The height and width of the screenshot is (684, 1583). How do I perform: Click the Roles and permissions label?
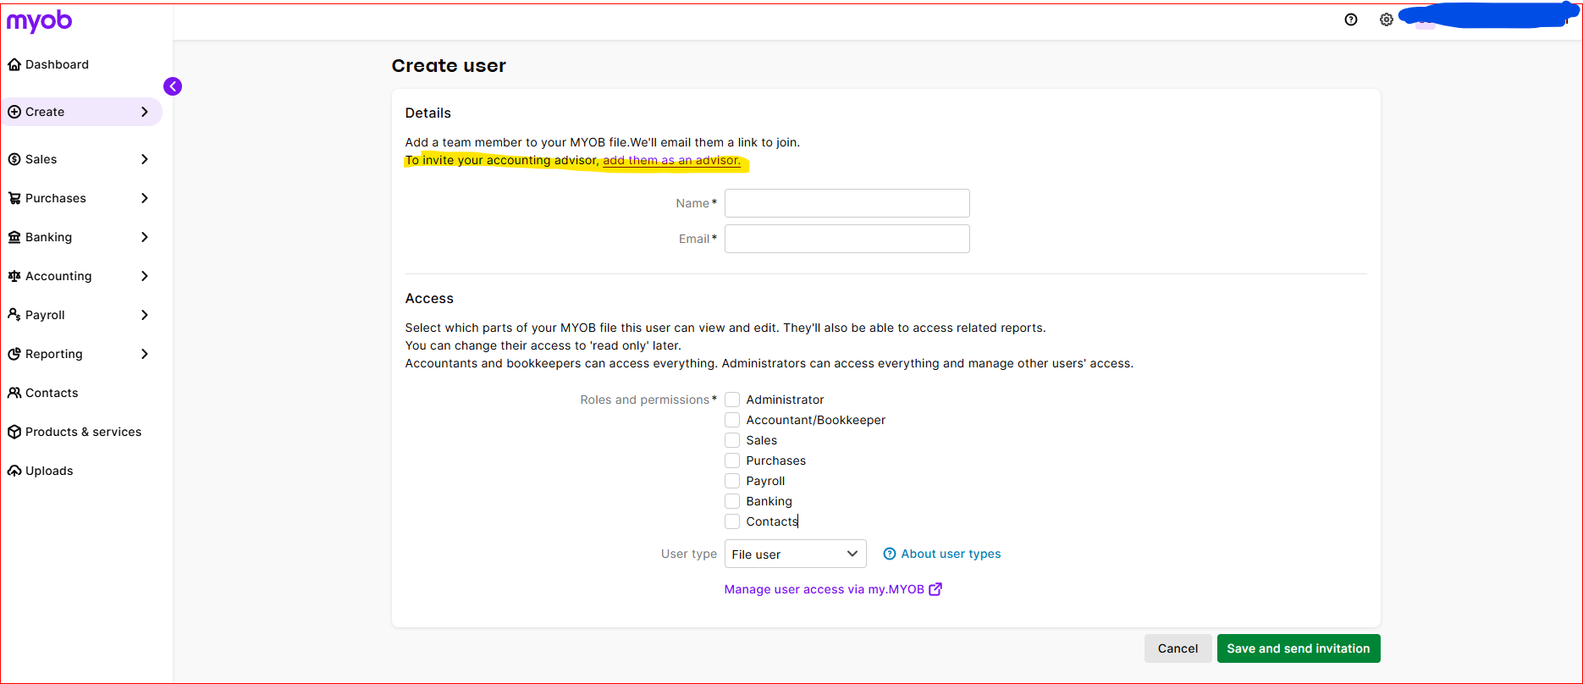coord(645,400)
